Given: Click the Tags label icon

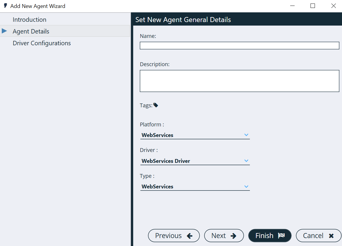Looking at the screenshot, I should coord(155,105).
